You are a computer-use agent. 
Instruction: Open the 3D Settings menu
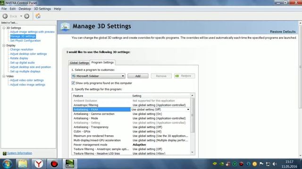(42, 9)
